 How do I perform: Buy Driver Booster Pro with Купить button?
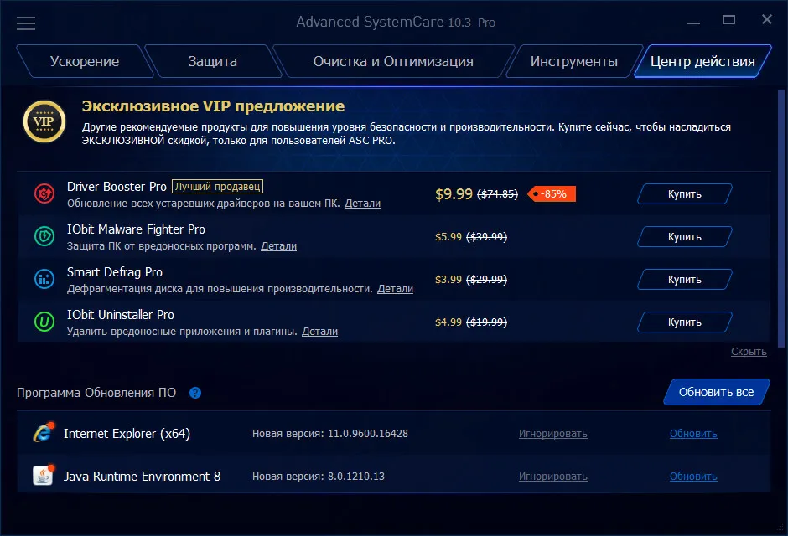tap(685, 194)
